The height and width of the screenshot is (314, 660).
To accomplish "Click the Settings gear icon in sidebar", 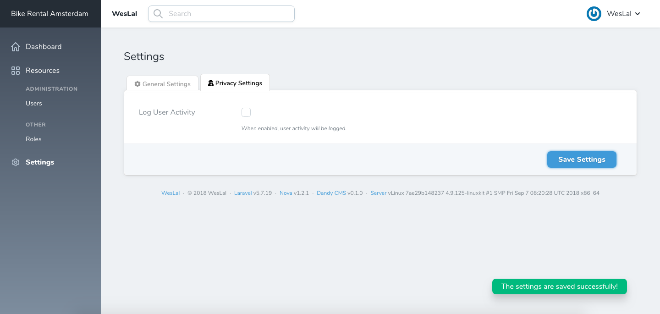I will click(16, 162).
